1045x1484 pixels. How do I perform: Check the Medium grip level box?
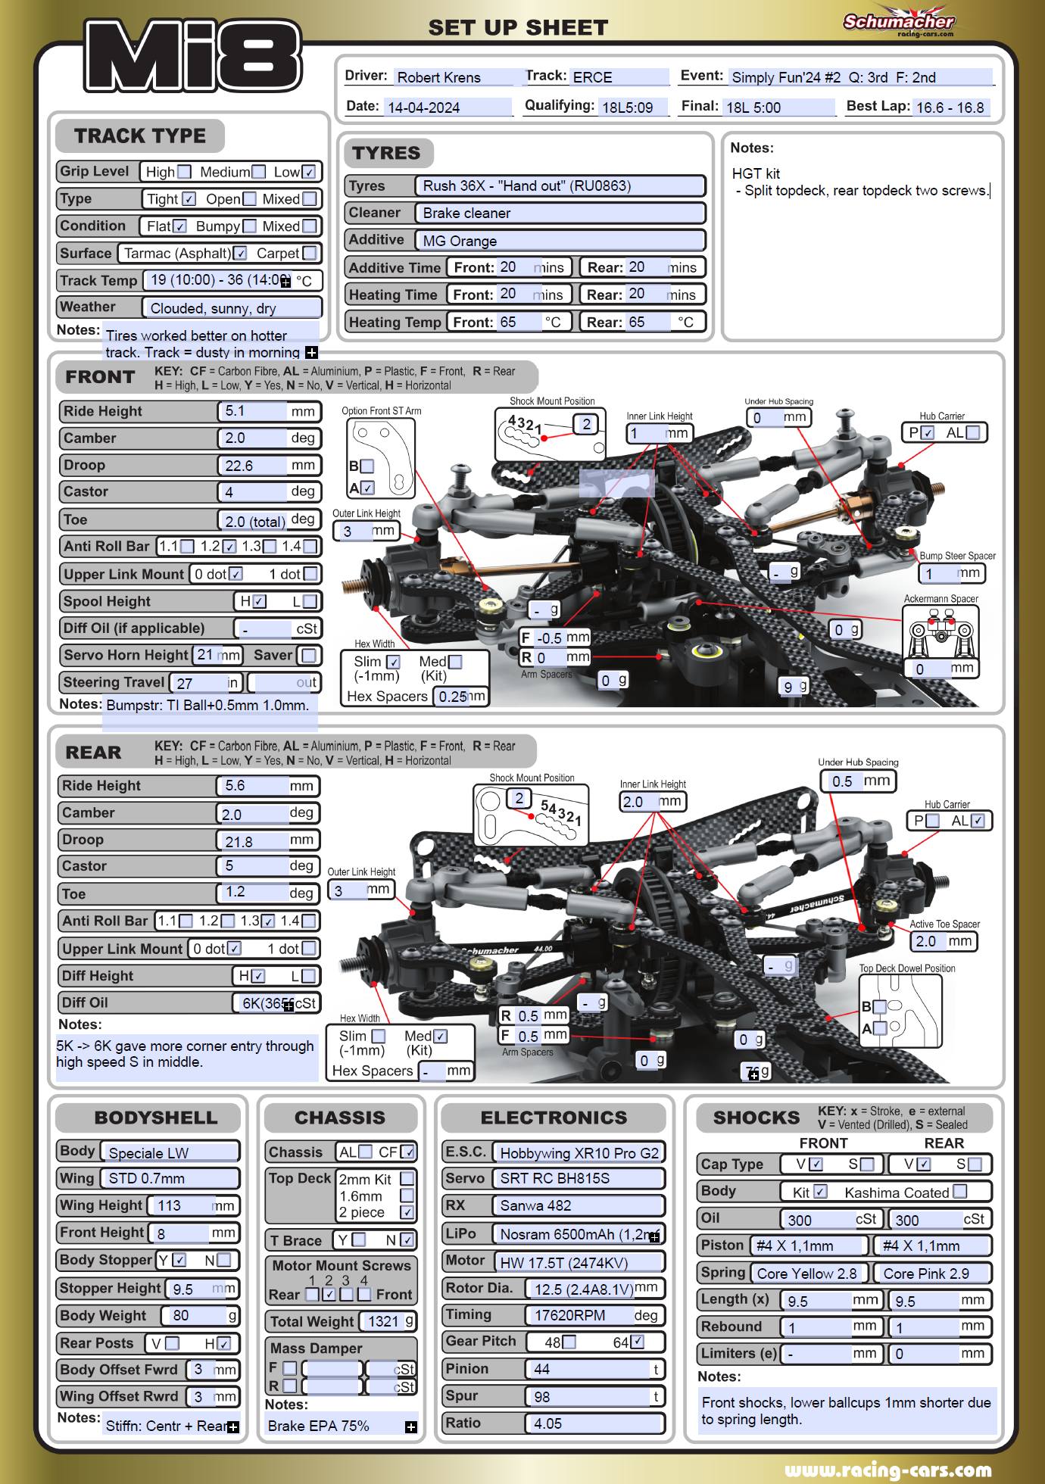click(259, 172)
